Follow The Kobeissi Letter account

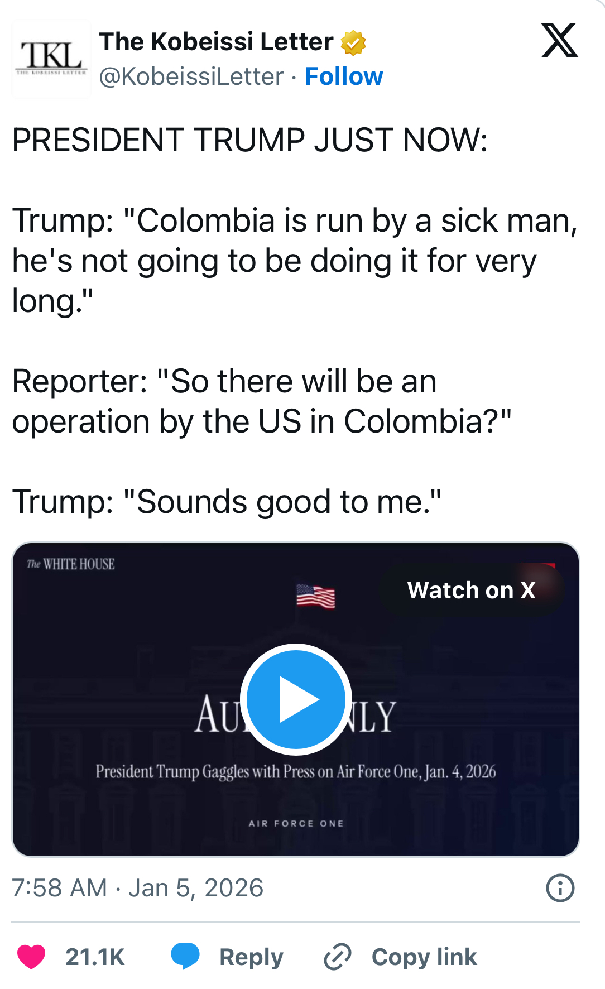[344, 76]
